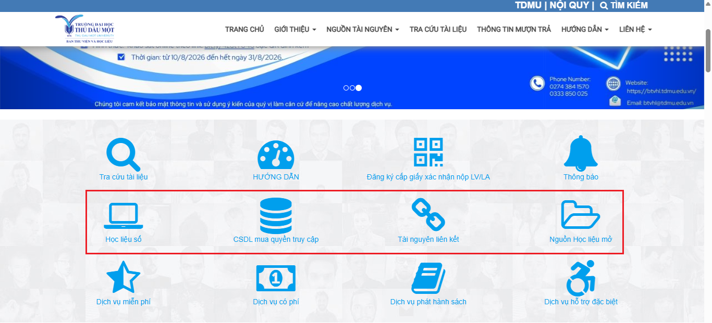Select the QR code registration icon
The width and height of the screenshot is (712, 323).
428,152
